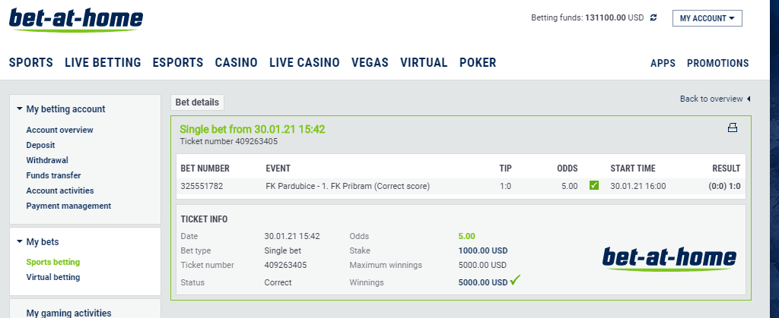
Task: Open Account activities in sidebar
Action: [x=60, y=190]
